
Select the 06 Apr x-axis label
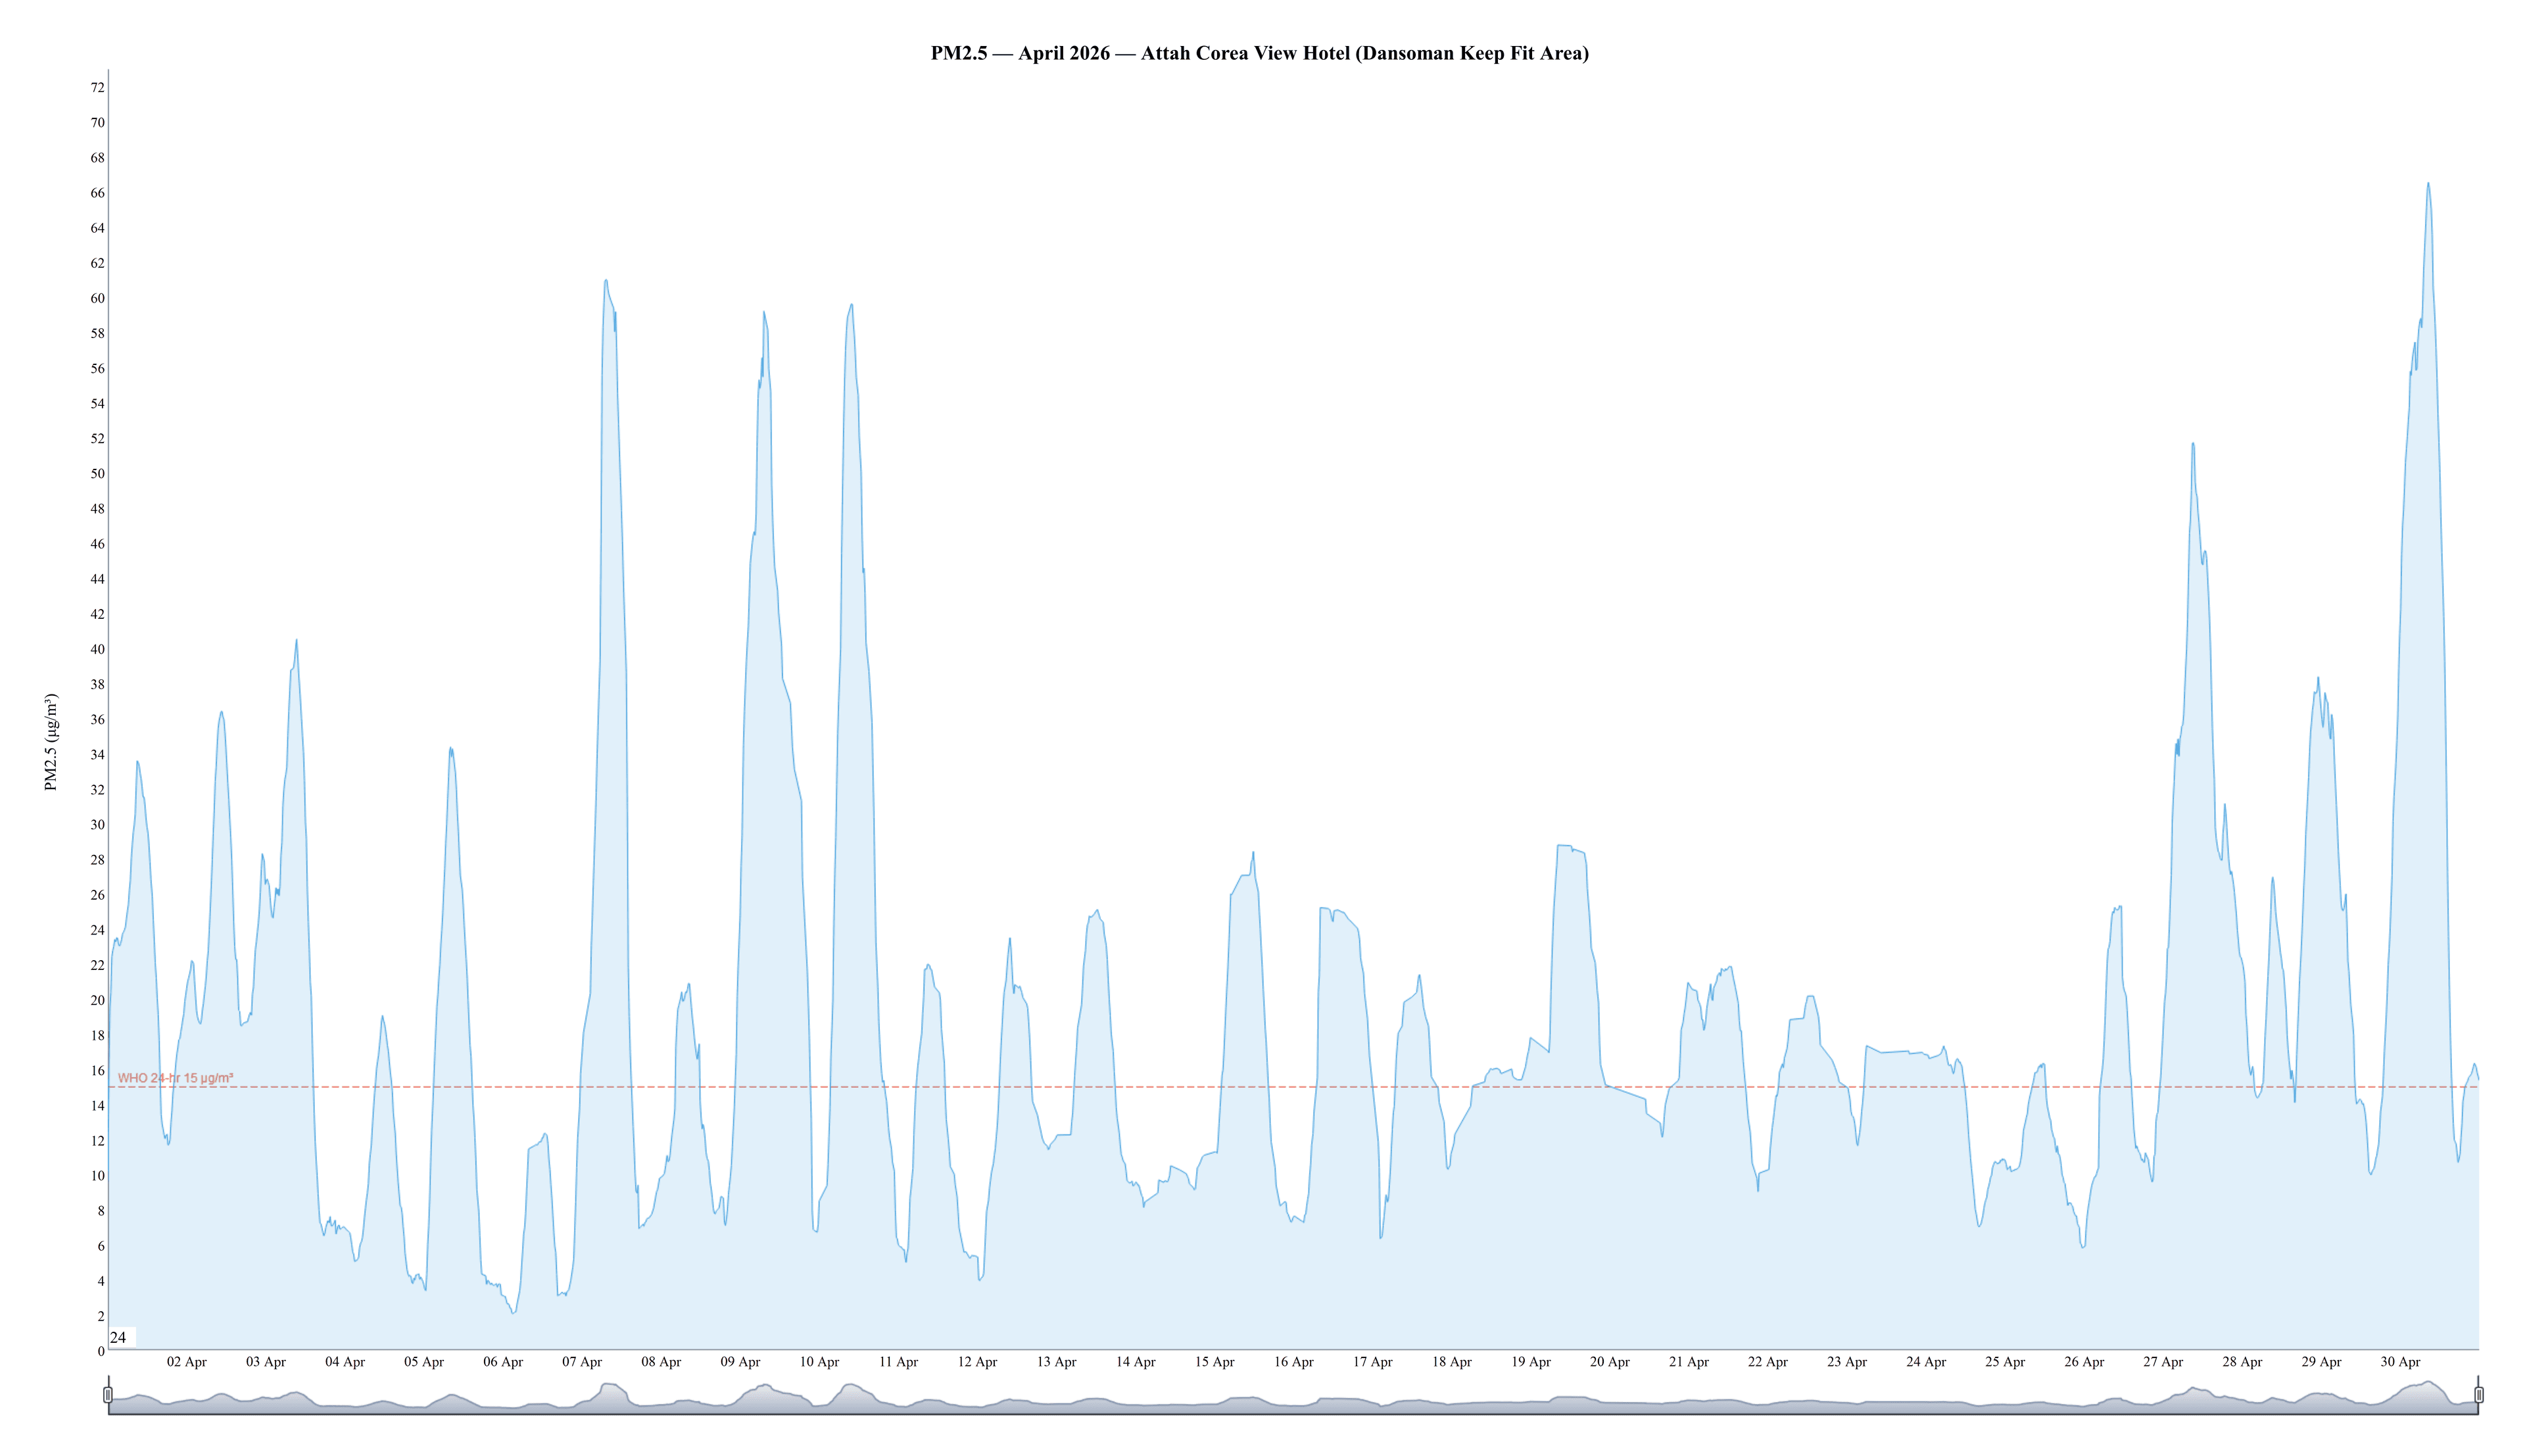pyautogui.click(x=503, y=1362)
